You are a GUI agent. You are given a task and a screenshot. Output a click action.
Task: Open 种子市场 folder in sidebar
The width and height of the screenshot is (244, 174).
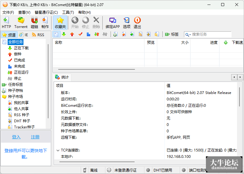coord(16,97)
